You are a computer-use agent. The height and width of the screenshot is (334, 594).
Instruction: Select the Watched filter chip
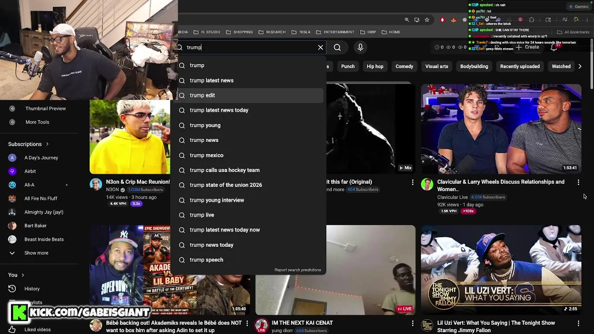click(x=561, y=66)
